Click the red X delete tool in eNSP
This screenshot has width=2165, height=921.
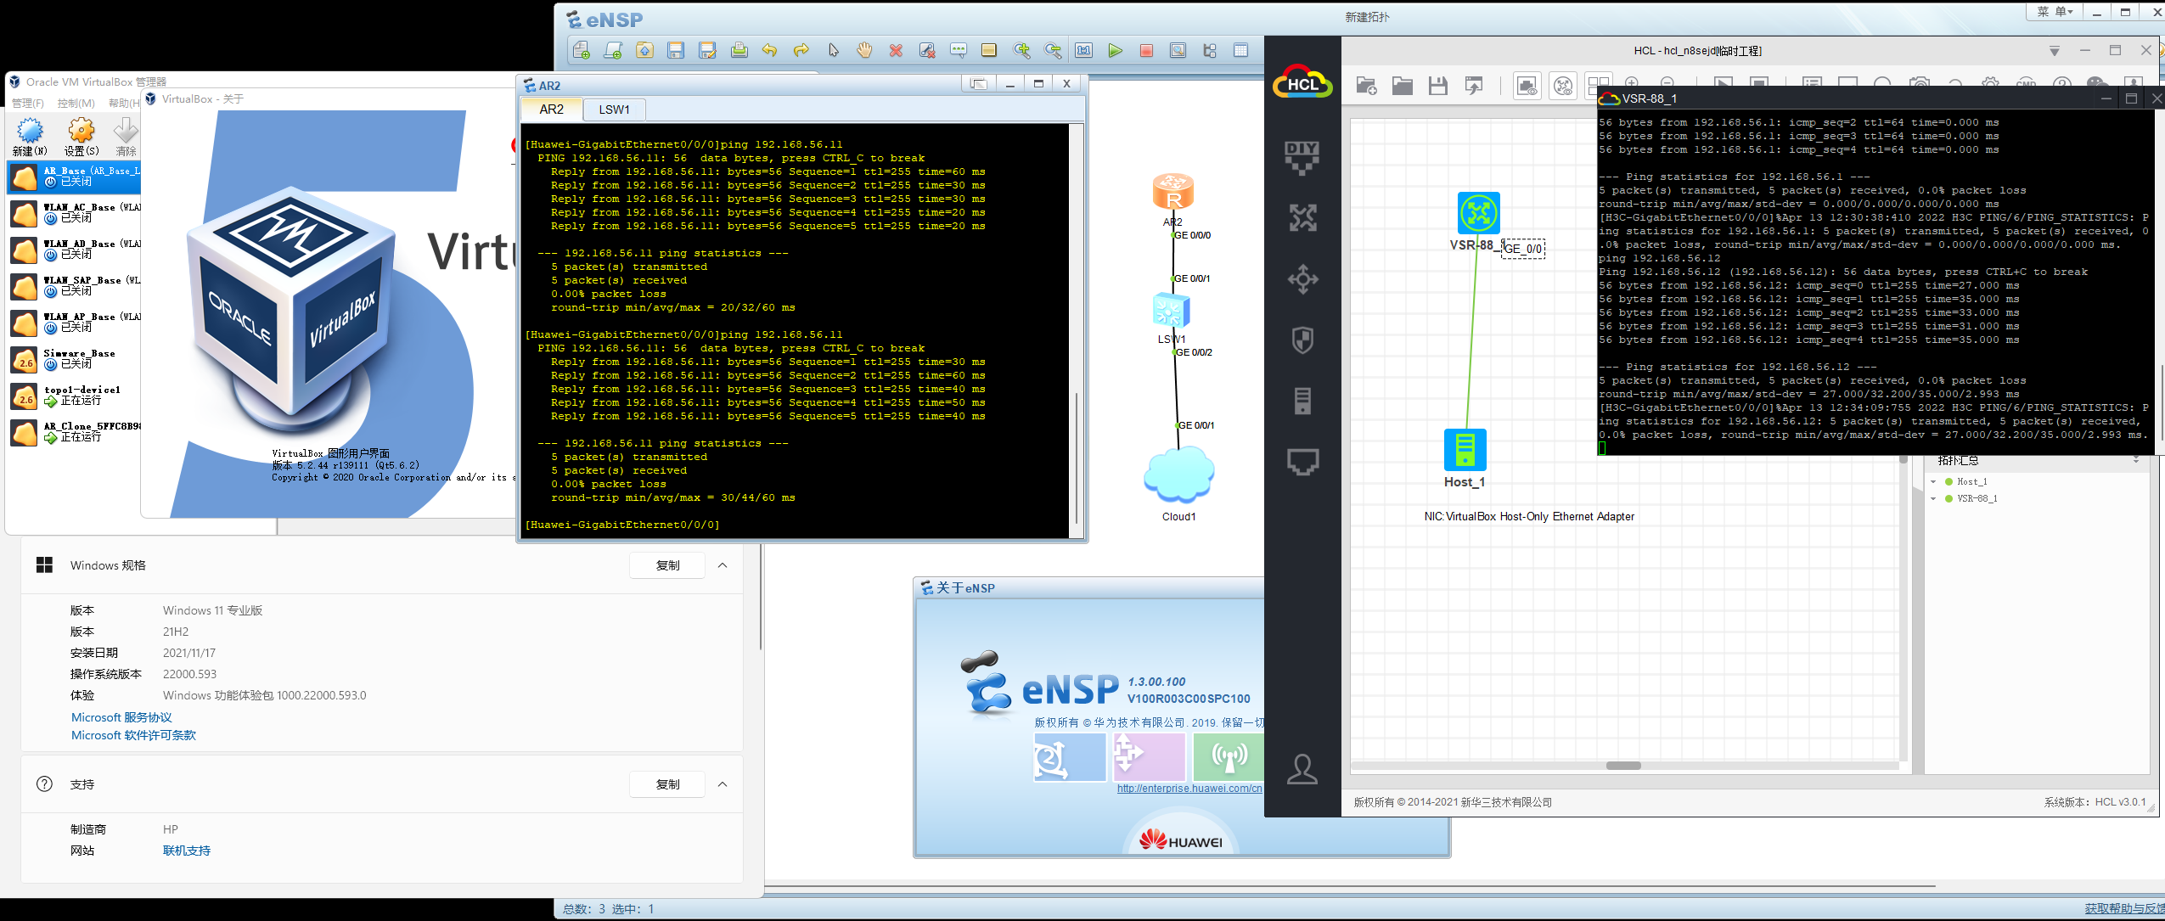point(896,51)
